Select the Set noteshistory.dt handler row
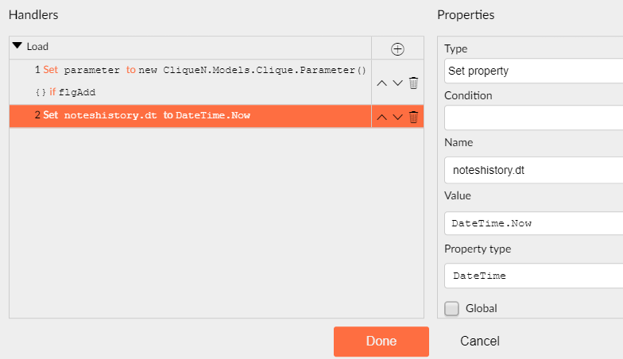This screenshot has height=359, width=623. pyautogui.click(x=191, y=116)
